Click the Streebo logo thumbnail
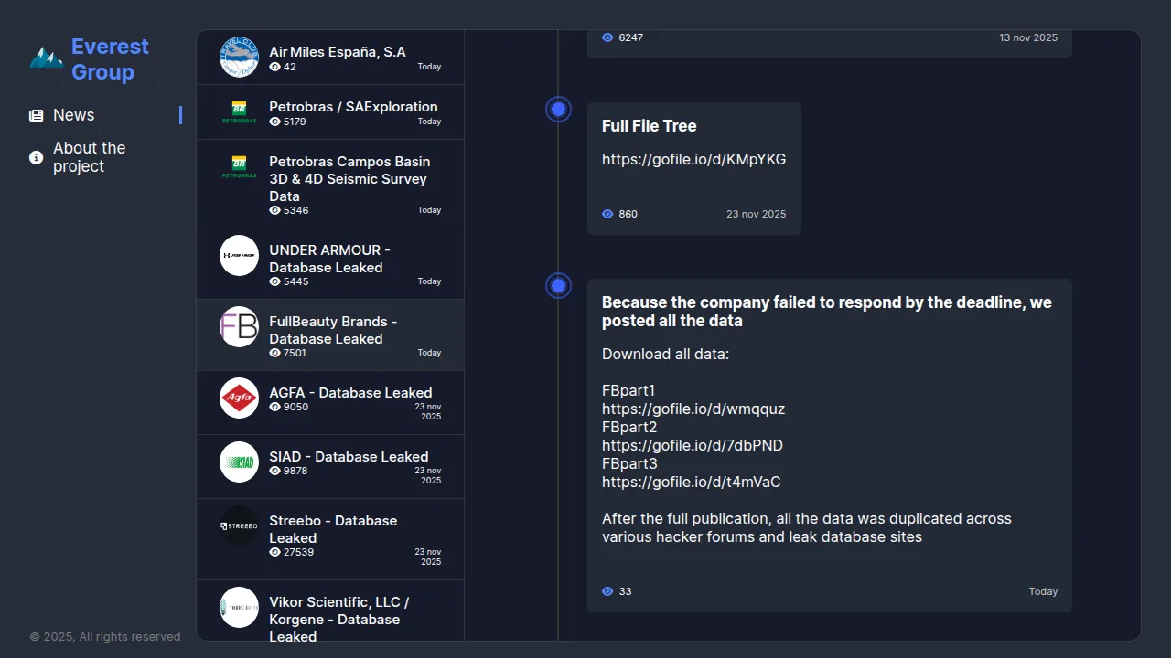 pos(239,526)
